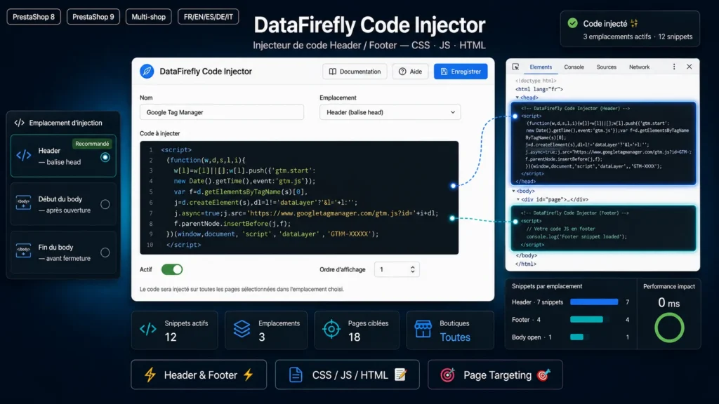Viewport: 719px width, 404px height.
Task: Open the Emplacement dropdown
Action: 390,112
